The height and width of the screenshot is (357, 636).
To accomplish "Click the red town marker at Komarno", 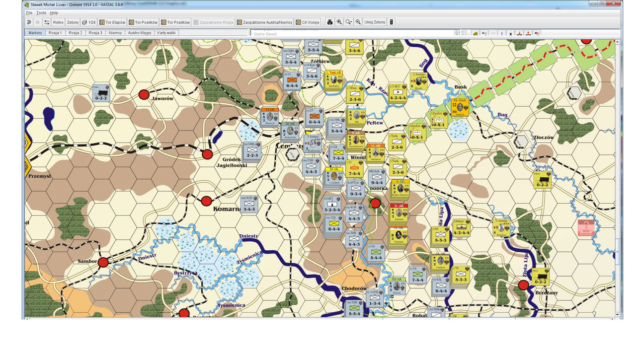I will [206, 201].
